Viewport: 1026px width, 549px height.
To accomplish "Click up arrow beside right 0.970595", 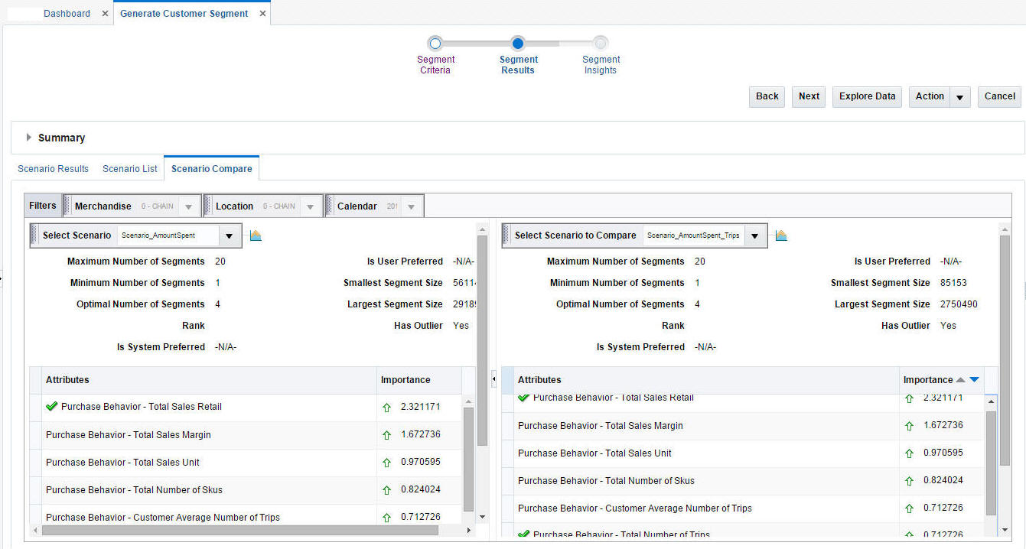I will 909,453.
